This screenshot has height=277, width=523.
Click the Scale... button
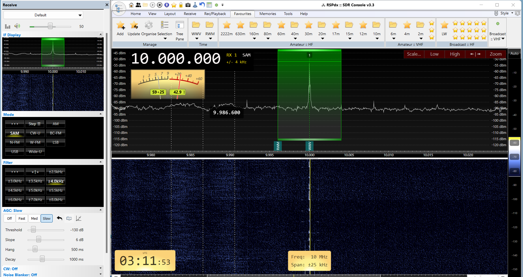[x=414, y=54]
